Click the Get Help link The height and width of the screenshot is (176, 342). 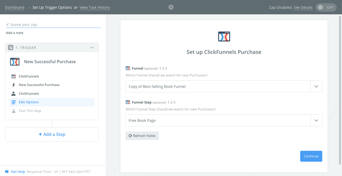point(18,172)
